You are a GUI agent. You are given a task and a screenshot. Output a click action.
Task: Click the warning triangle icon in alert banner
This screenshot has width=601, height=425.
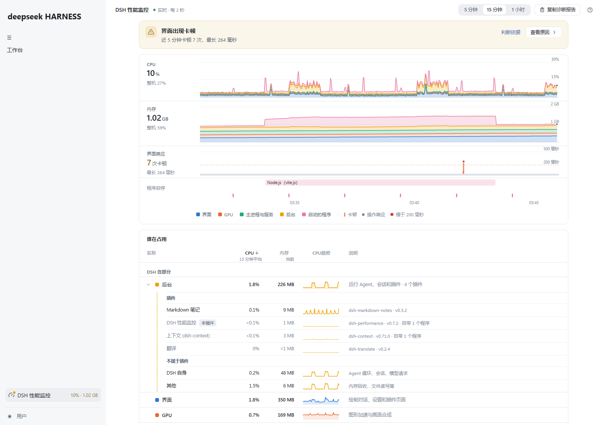[x=151, y=32]
